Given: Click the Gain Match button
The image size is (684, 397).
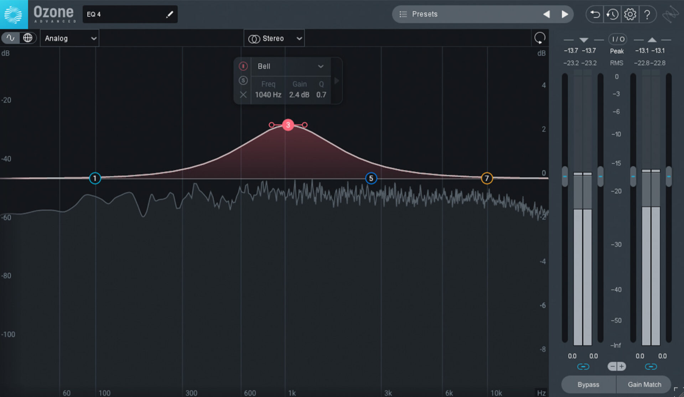Looking at the screenshot, I should (644, 385).
